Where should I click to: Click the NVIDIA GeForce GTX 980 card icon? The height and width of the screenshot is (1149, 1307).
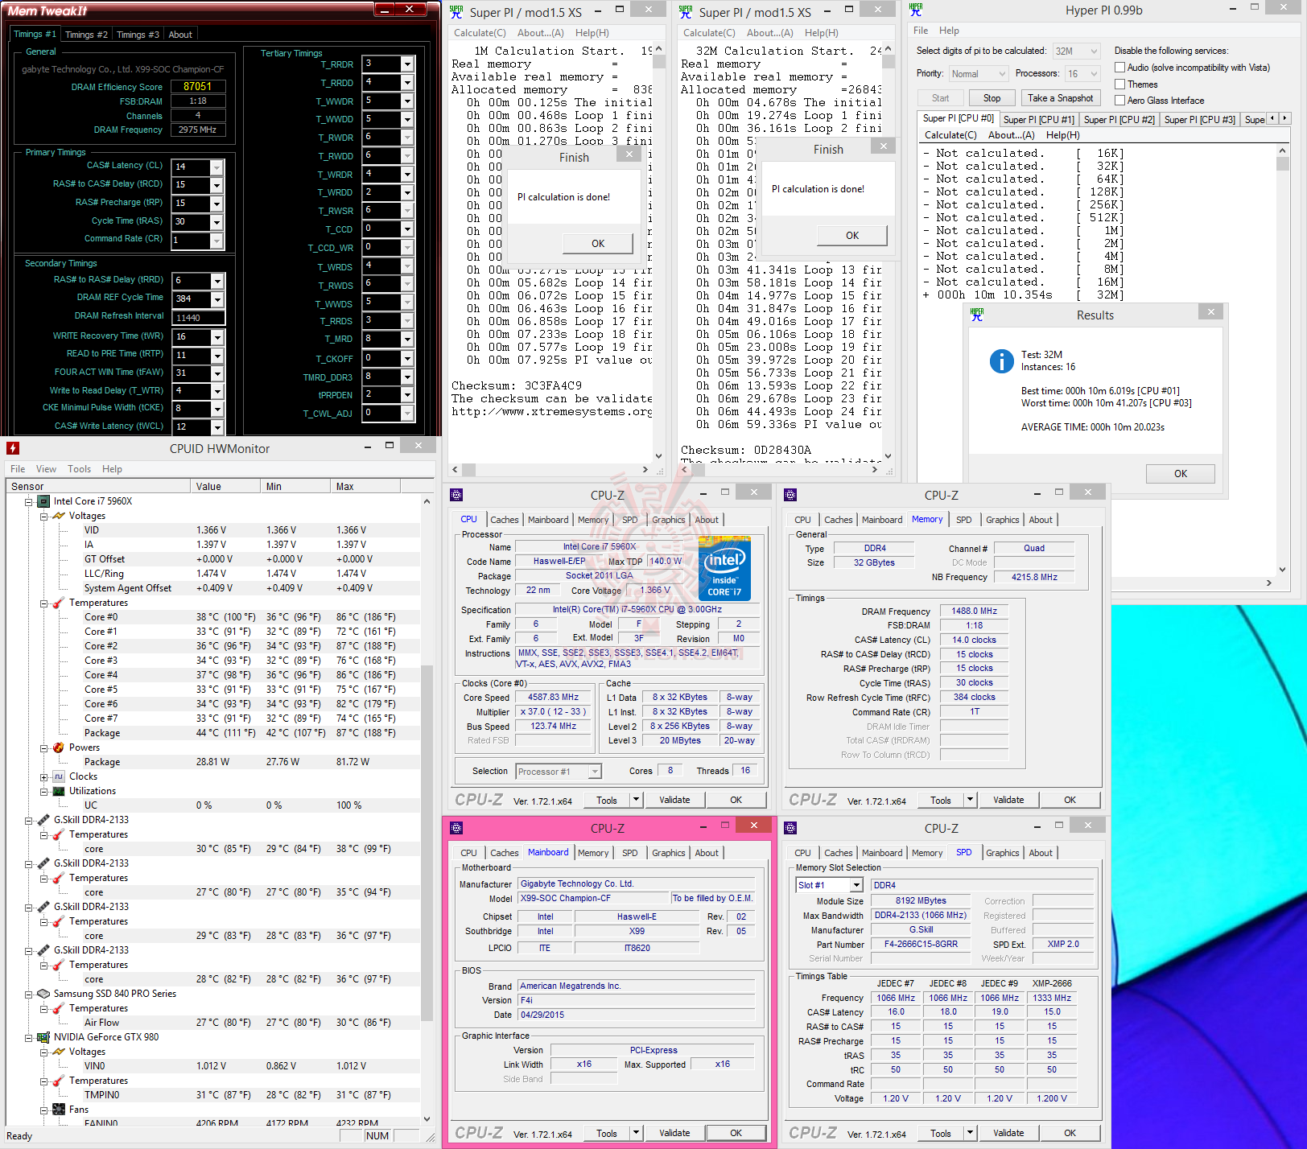click(43, 1037)
